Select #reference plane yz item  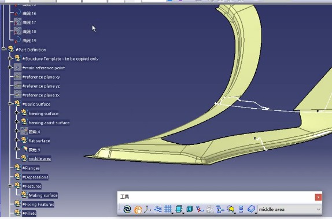tap(41, 86)
